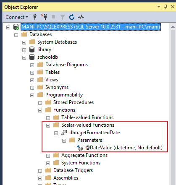
Task: Click the Disconnect plug icon with red X
Action: click(44, 17)
